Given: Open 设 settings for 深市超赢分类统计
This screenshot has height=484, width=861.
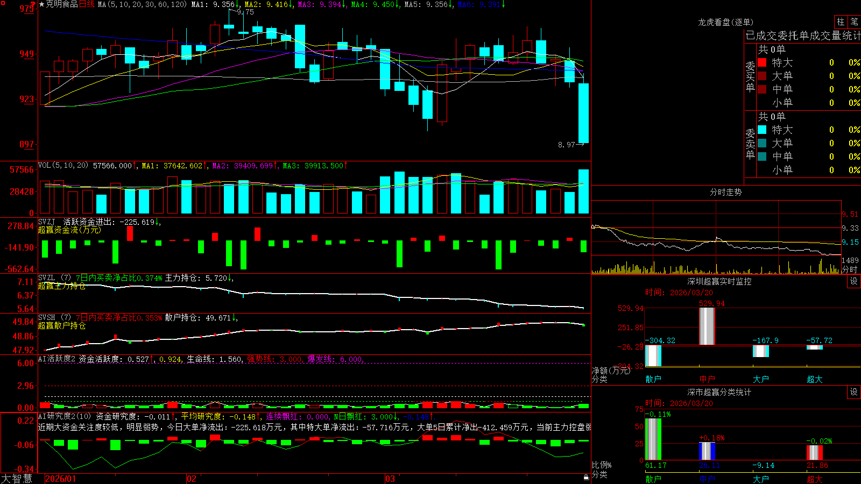Looking at the screenshot, I should (x=854, y=392).
